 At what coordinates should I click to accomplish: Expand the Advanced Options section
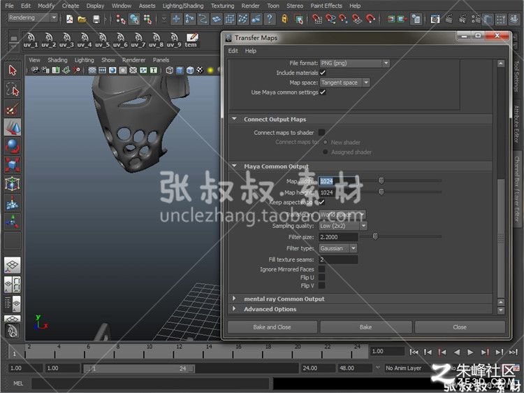234,308
